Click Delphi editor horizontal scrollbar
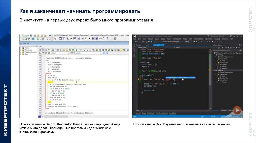256x143 pixels. pyautogui.click(x=56, y=116)
